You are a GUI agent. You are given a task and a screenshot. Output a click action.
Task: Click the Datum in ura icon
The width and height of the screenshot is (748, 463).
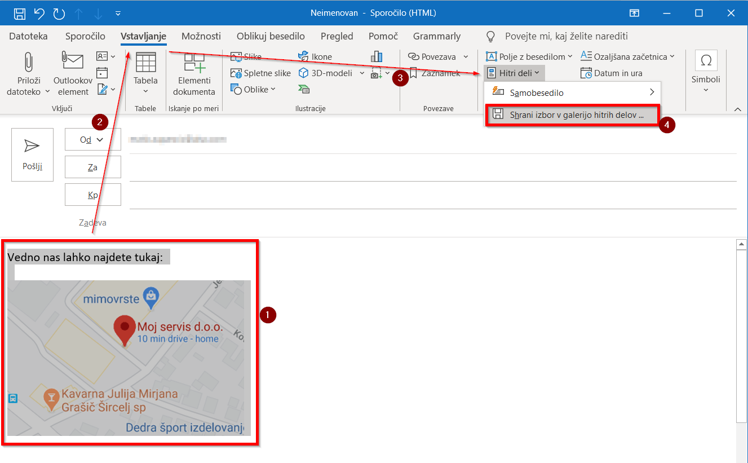click(586, 73)
